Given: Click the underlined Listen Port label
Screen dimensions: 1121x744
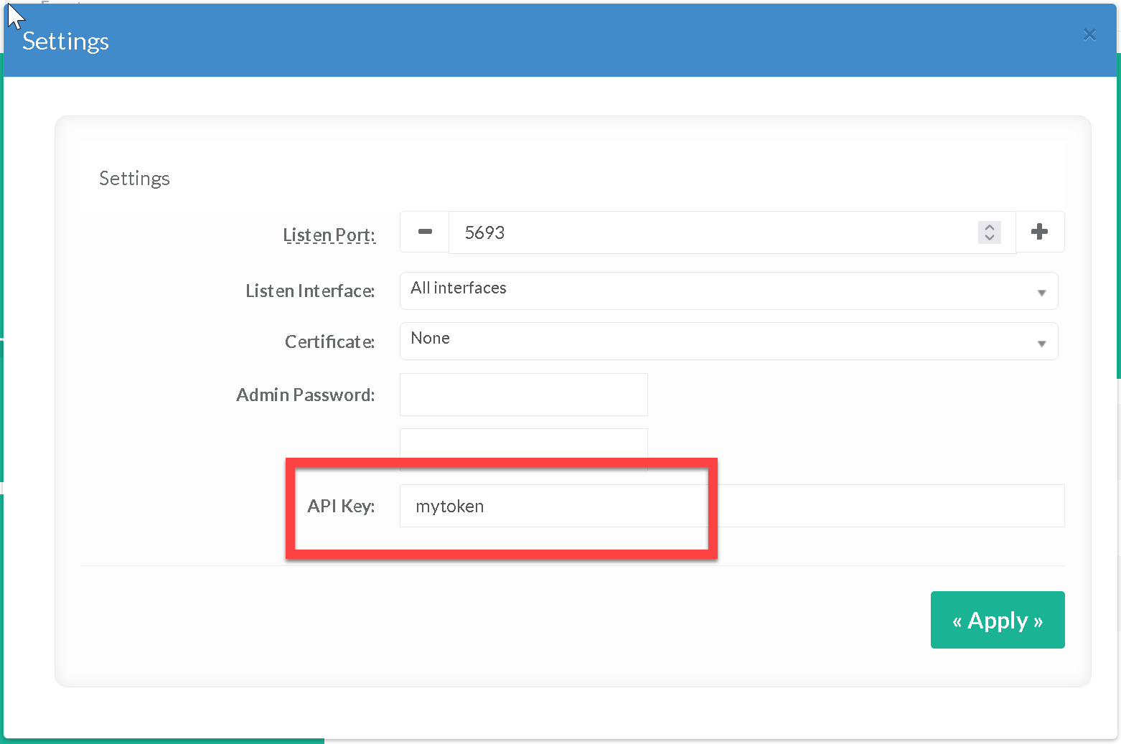Looking at the screenshot, I should tap(329, 235).
